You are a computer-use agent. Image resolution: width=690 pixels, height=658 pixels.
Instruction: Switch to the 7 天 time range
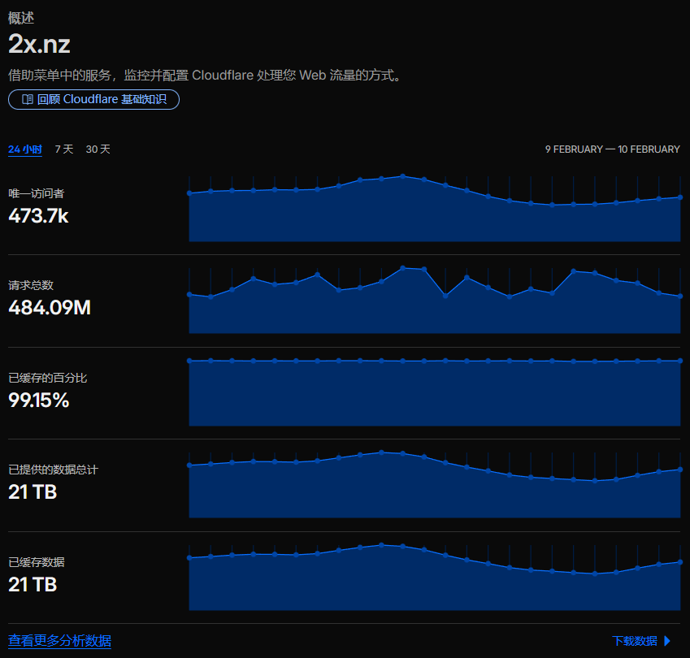64,149
